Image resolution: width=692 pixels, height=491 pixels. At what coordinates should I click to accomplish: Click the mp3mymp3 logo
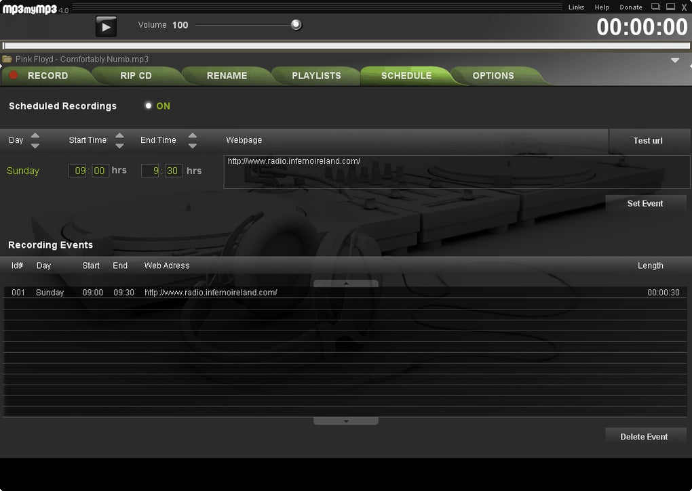point(30,8)
